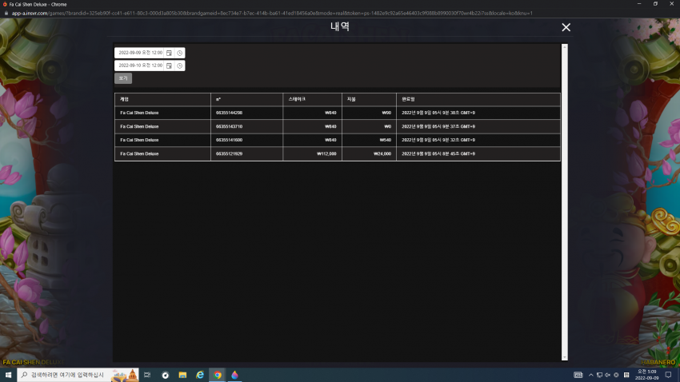The image size is (680, 382).
Task: Expand hidden system tray icons chevron
Action: pyautogui.click(x=590, y=375)
